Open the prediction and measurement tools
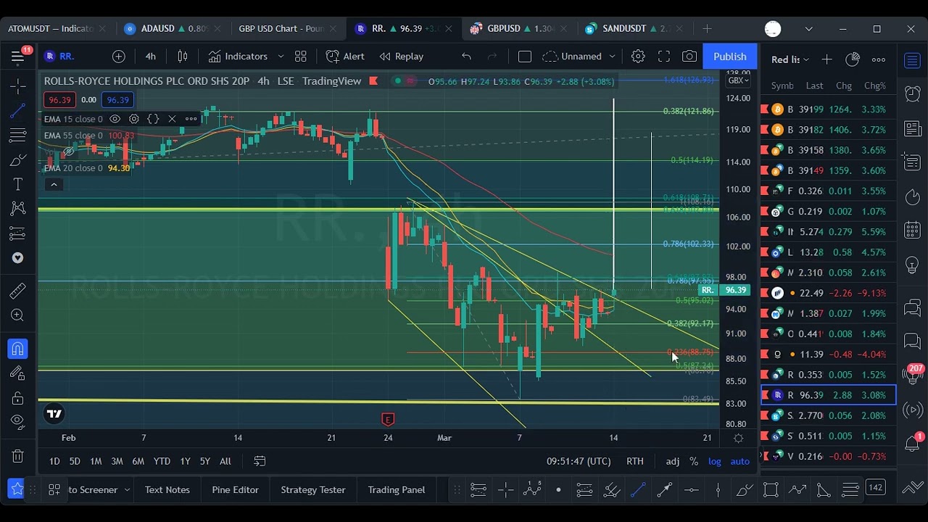The height and width of the screenshot is (522, 928). 18,233
